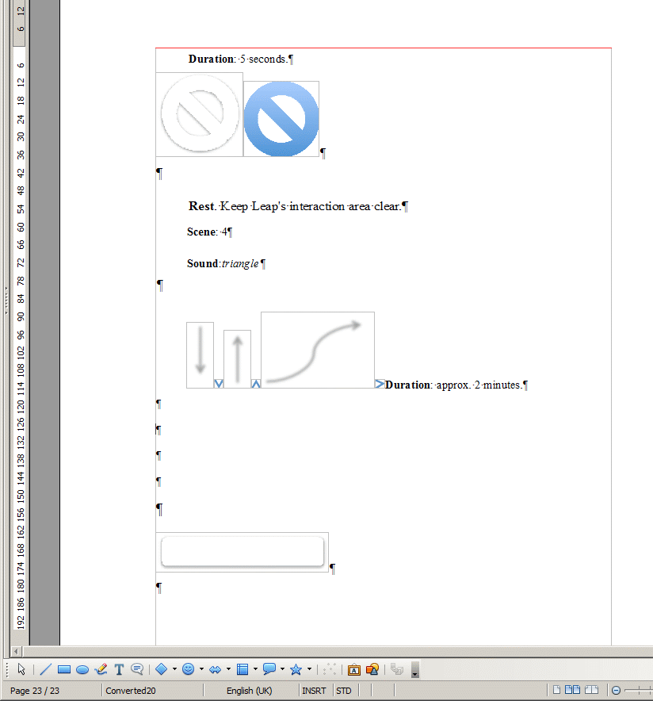The width and height of the screenshot is (653, 701).
Task: Select the blue prohibition sign image
Action: coord(281,119)
